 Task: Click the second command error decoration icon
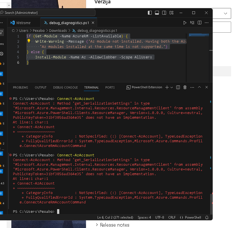point(10,155)
